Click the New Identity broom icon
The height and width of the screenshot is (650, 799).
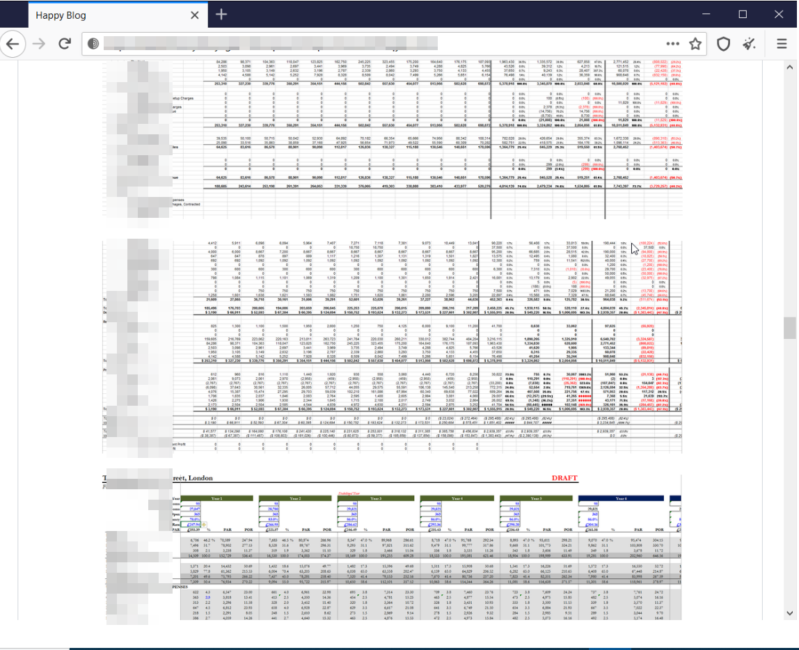coord(750,44)
